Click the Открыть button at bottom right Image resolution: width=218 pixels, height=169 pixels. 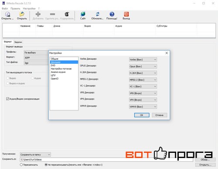pyautogui.click(x=205, y=165)
